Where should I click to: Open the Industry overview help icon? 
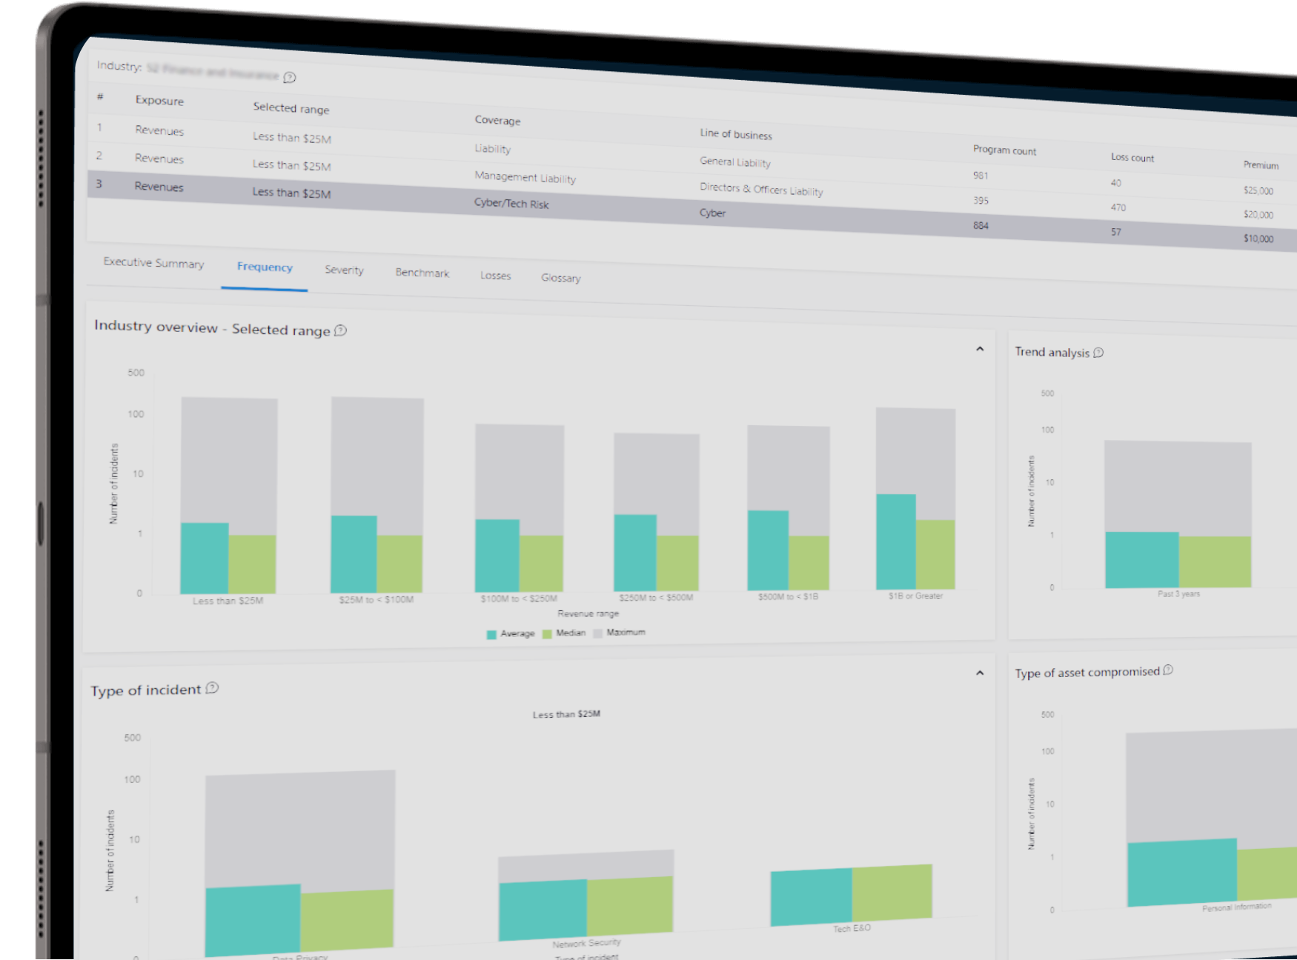click(340, 330)
